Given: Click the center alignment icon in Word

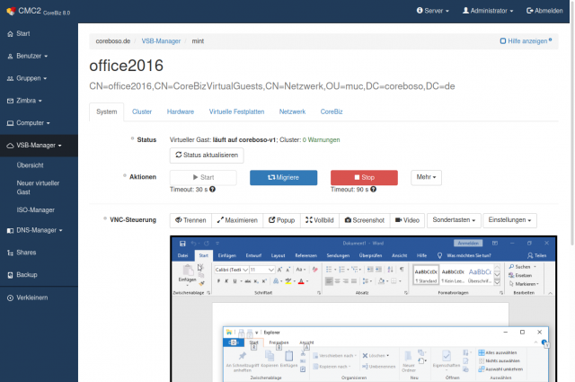Looking at the screenshot, I should point(338,281).
